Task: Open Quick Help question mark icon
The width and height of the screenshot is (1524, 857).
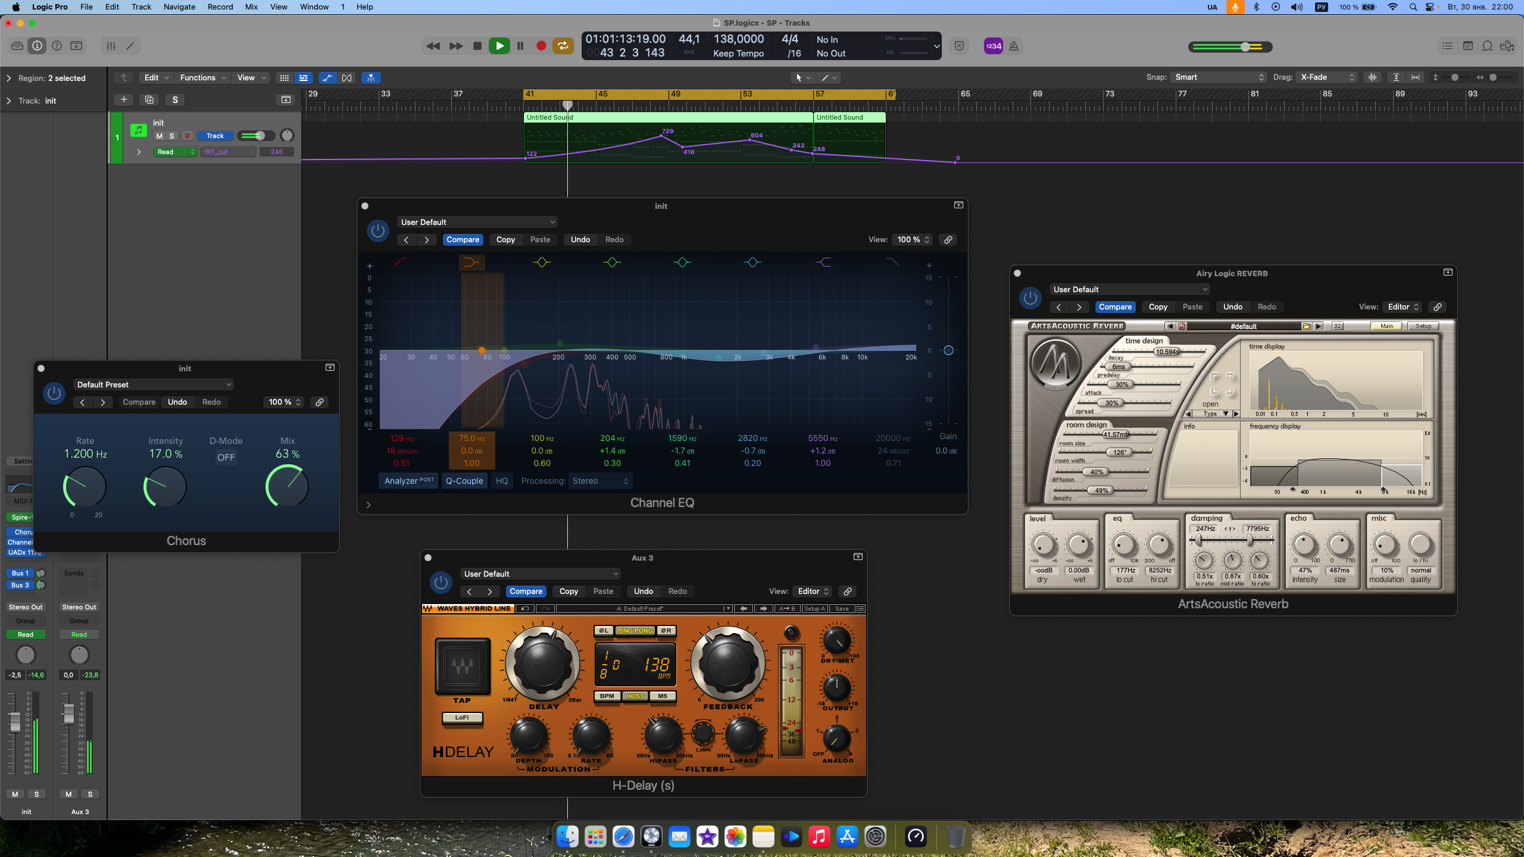Action: tap(57, 46)
